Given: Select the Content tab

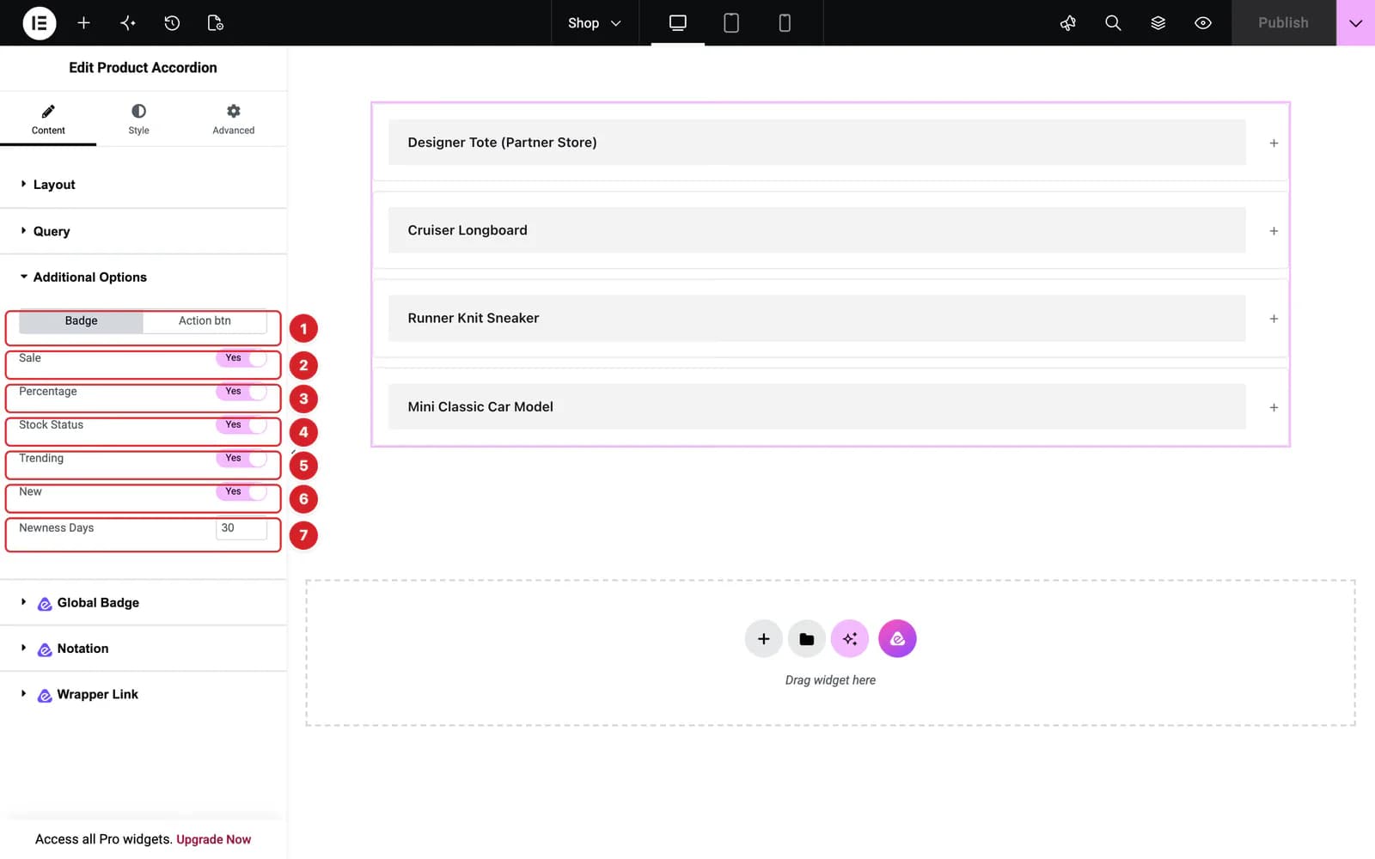Looking at the screenshot, I should click(48, 119).
